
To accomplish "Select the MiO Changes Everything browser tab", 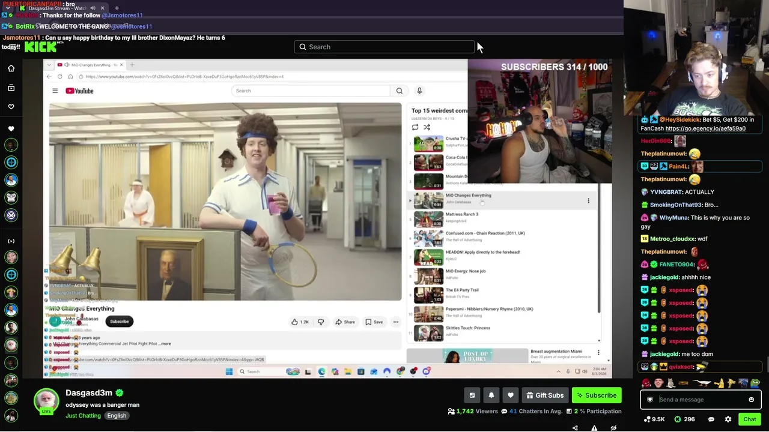I will point(90,65).
